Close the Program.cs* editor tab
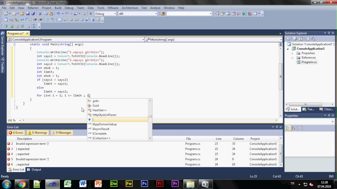The width and height of the screenshot is (337, 189). 27,33
